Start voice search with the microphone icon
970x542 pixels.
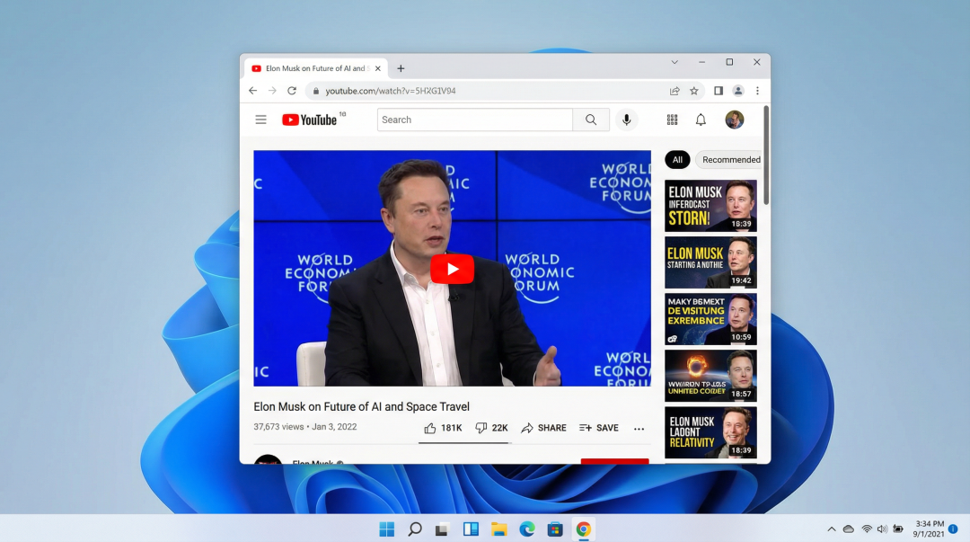click(627, 120)
